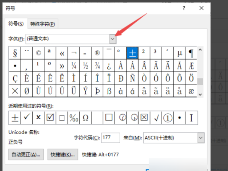Select the micro µ symbol
Screen dimensions: 228x171
[179, 53]
